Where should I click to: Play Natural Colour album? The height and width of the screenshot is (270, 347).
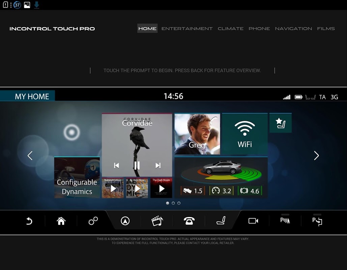click(113, 188)
